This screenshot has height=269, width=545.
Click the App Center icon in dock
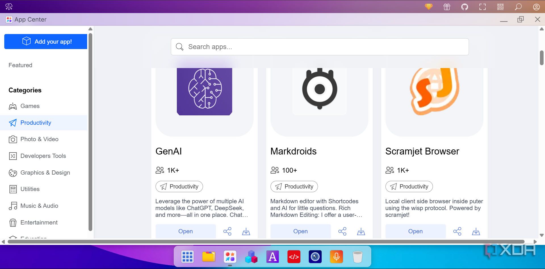point(230,257)
